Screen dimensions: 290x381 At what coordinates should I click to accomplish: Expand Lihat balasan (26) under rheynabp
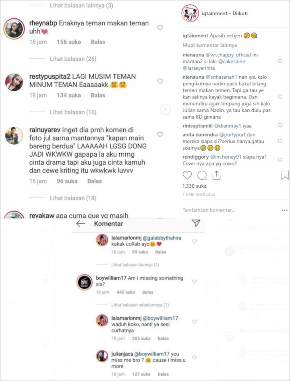[73, 59]
